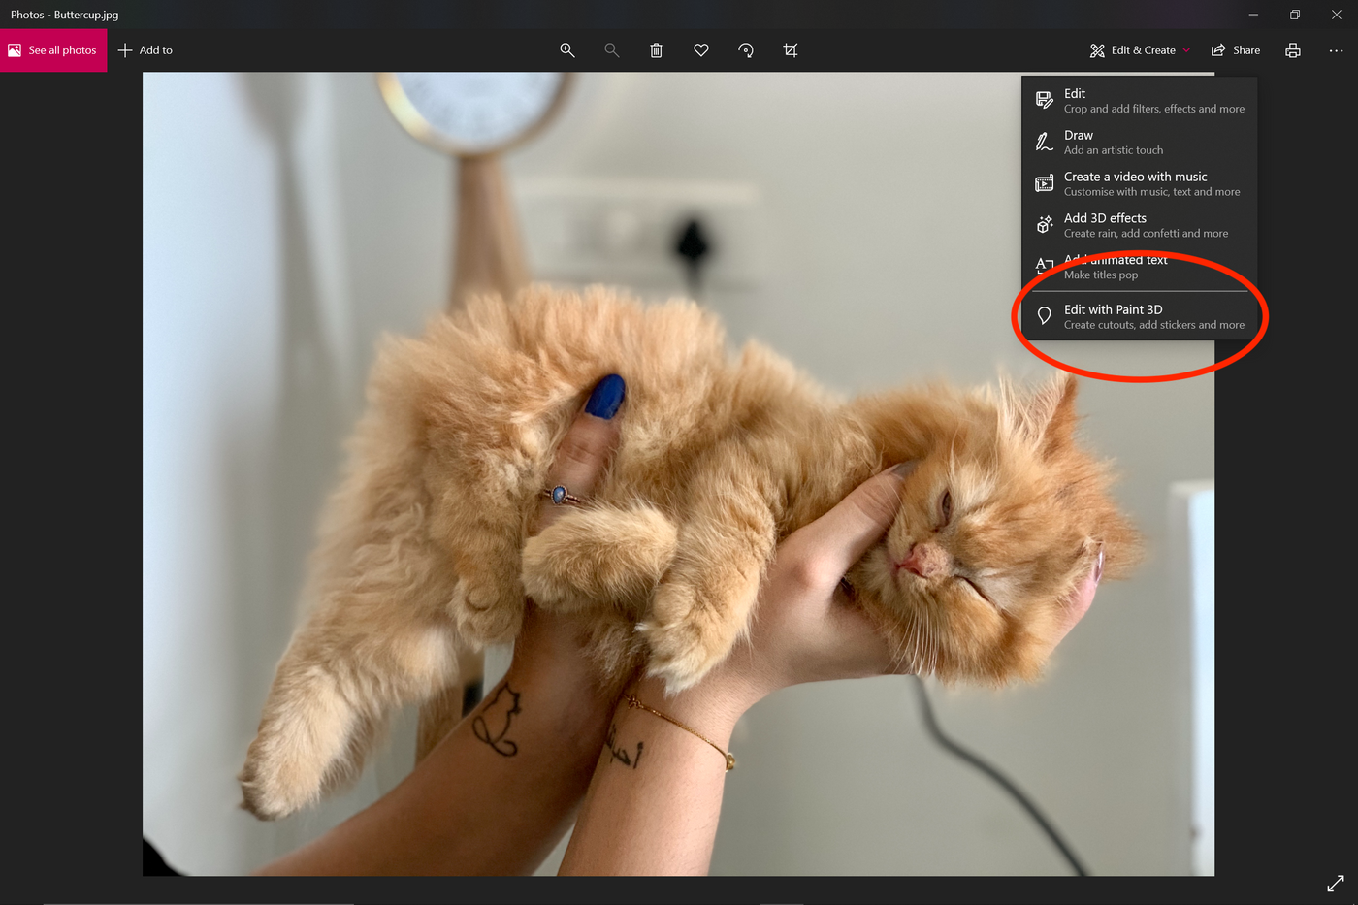1358x905 pixels.
Task: Open the See more three-dots menu
Action: (x=1336, y=50)
